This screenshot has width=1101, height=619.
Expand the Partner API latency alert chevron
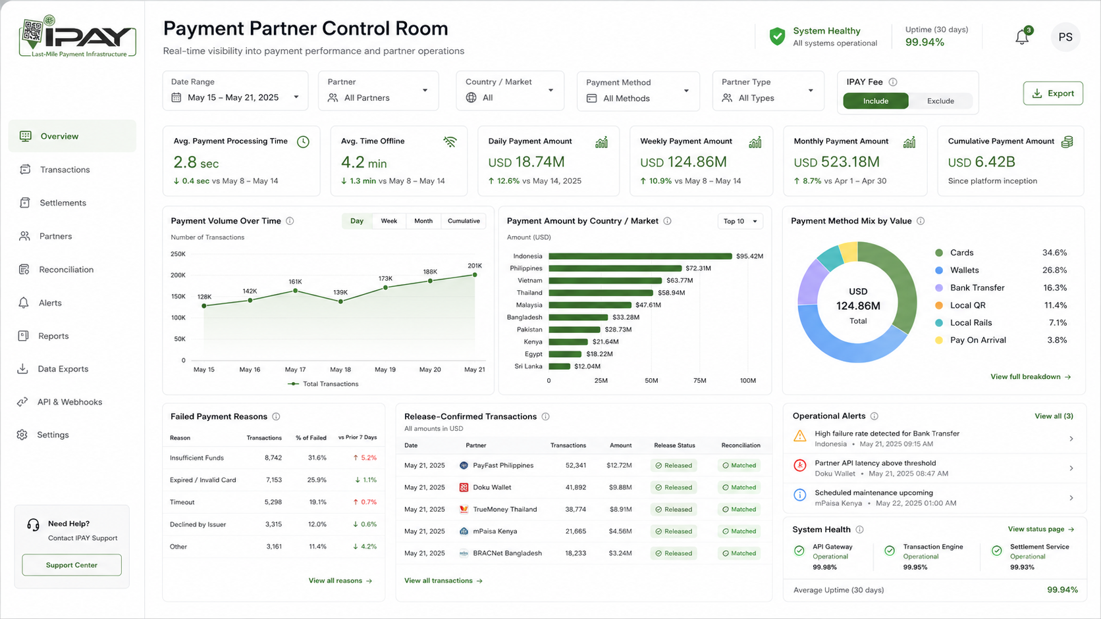[x=1071, y=468]
